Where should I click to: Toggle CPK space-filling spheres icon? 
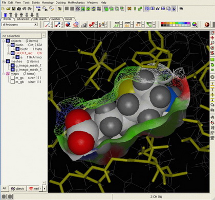pos(68,25)
